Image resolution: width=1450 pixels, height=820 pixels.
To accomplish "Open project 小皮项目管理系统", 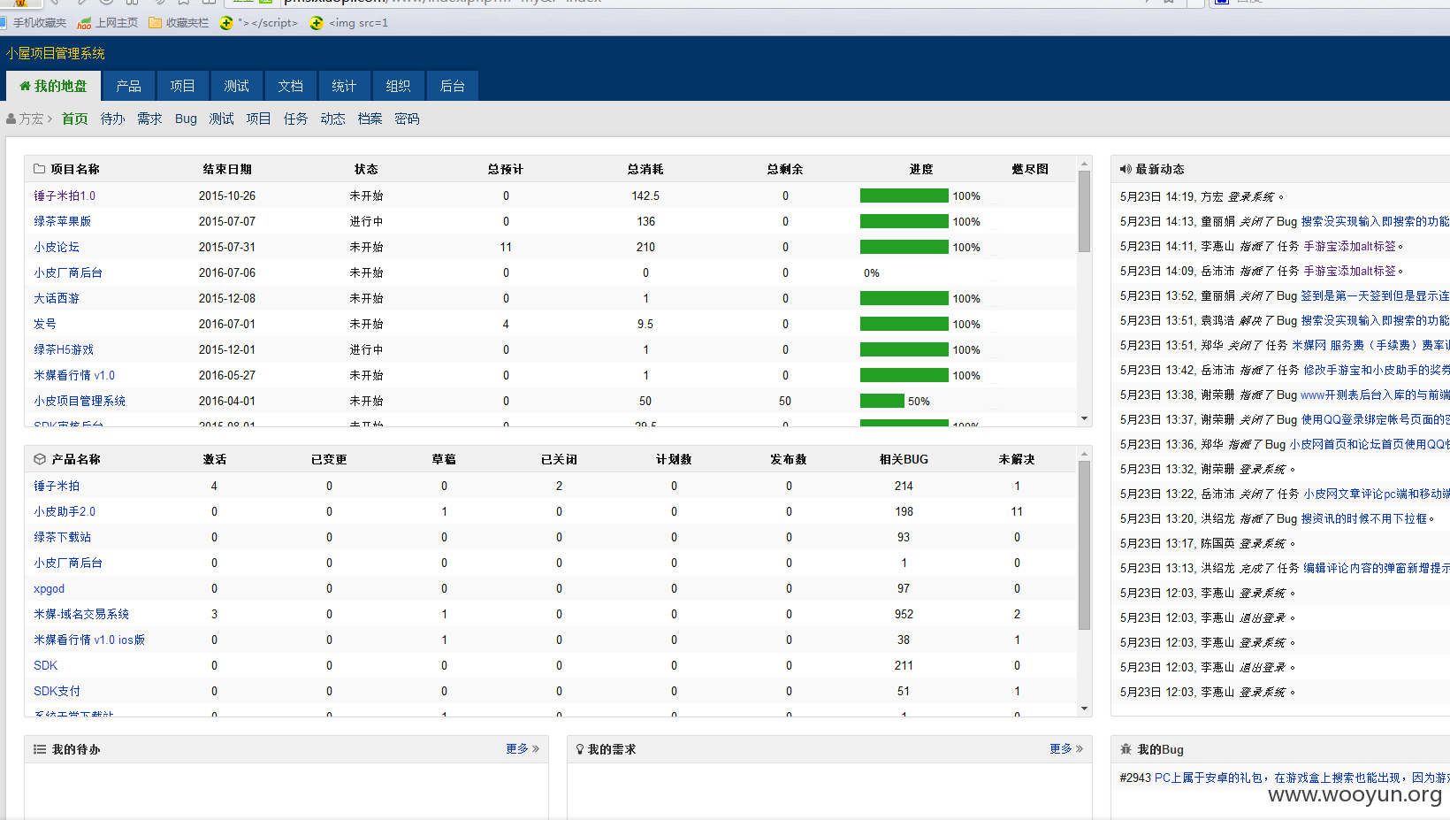I will (80, 401).
